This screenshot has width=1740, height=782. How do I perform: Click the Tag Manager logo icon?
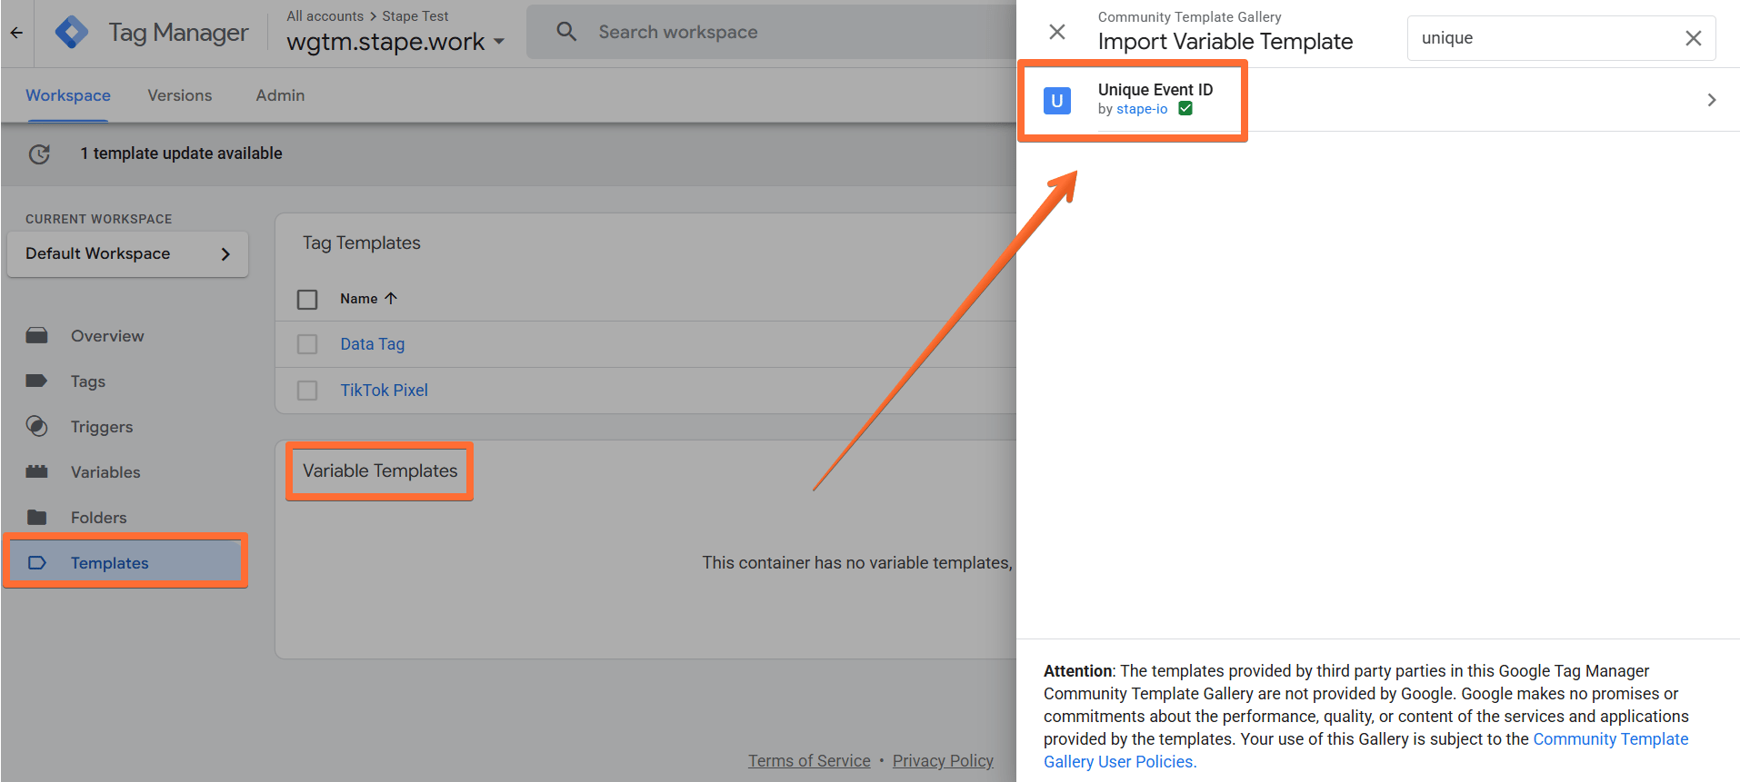[x=72, y=33]
